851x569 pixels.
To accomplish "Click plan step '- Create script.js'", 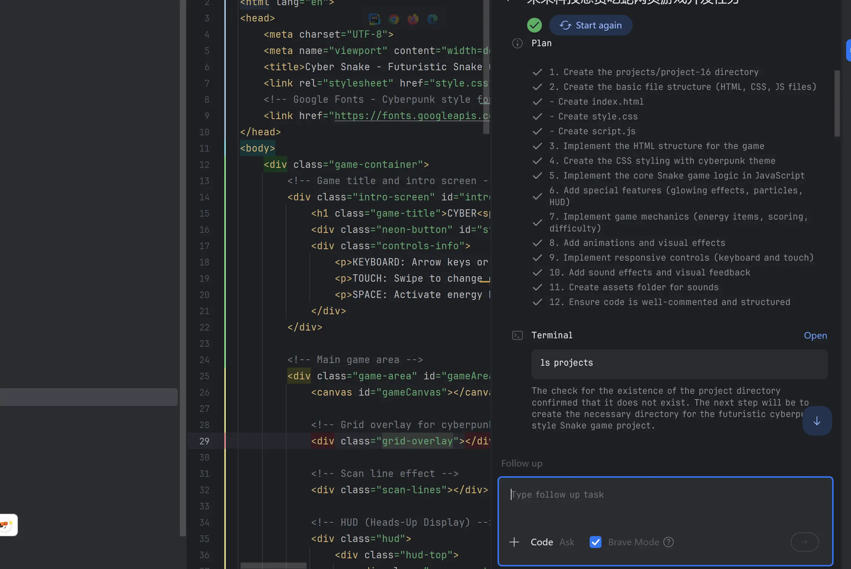I will tap(592, 131).
